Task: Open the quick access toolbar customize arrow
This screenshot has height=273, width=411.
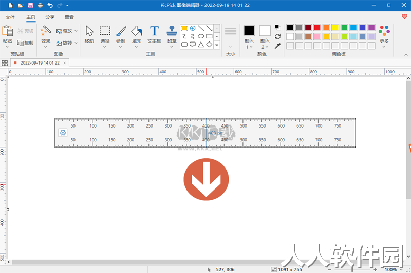Action: [x=67, y=5]
